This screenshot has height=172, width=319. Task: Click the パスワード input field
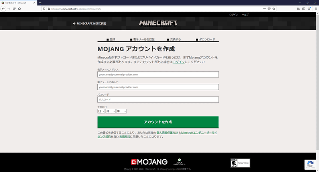158,99
